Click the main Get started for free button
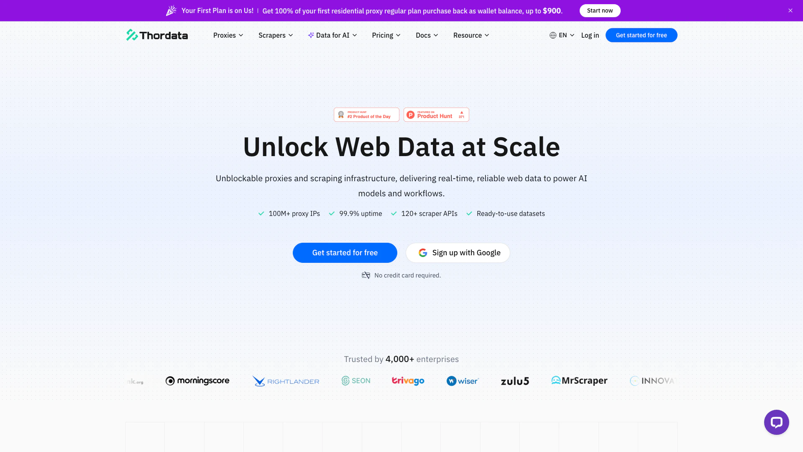Screen dimensions: 803x452 coord(345,253)
